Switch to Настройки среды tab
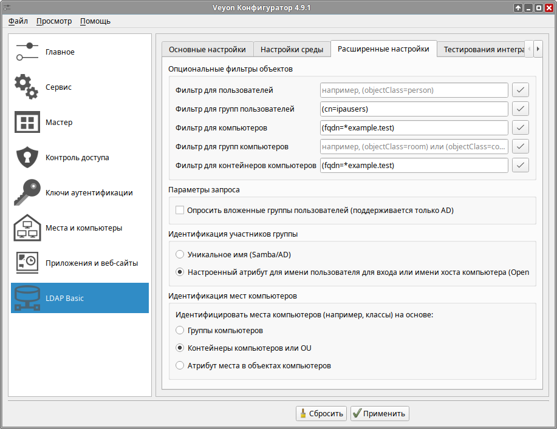557x429 pixels. click(292, 49)
